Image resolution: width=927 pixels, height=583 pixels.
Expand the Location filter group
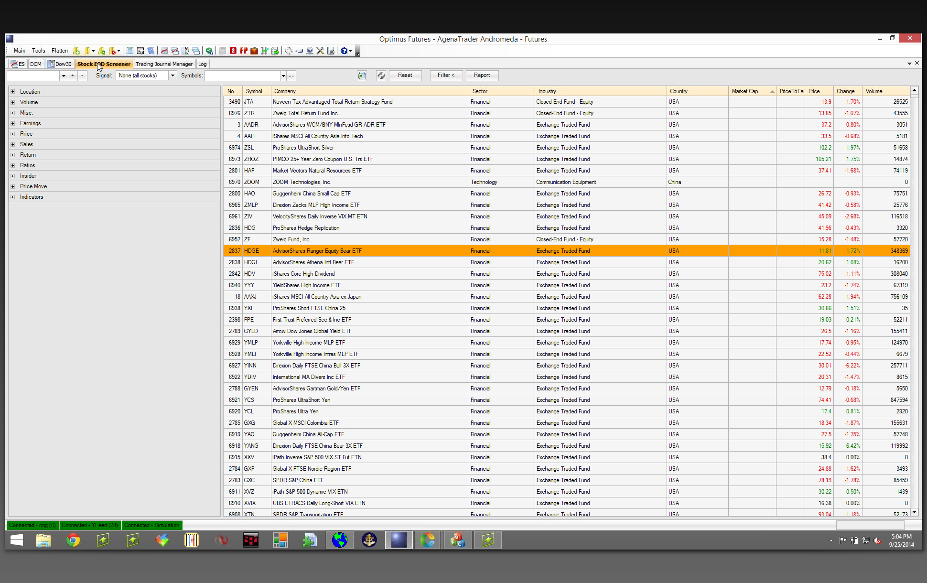[x=13, y=92]
